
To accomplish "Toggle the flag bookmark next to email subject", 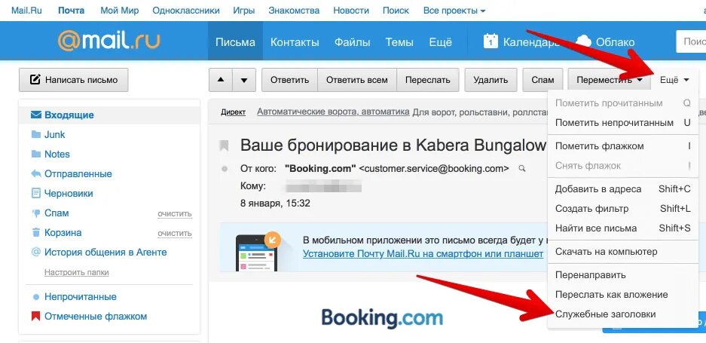I will [x=224, y=145].
